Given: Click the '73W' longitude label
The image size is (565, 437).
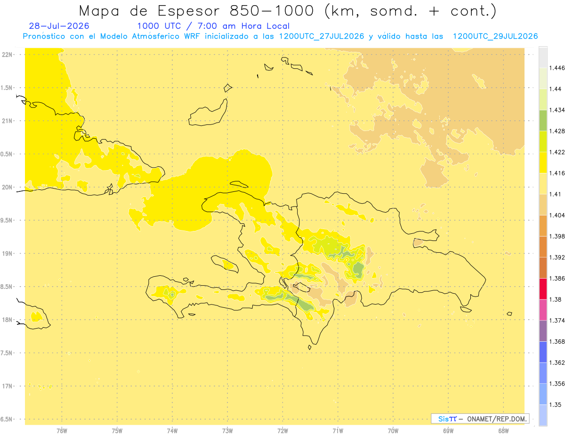Looking at the screenshot, I should (x=227, y=431).
